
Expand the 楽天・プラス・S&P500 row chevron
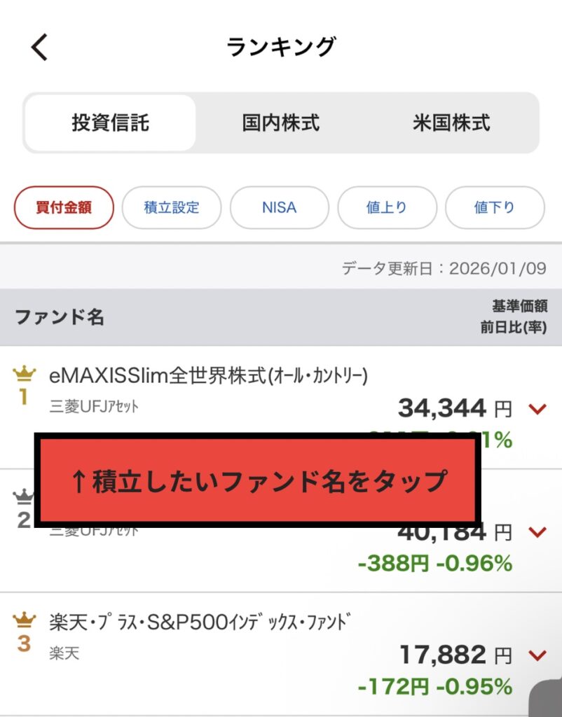537,656
